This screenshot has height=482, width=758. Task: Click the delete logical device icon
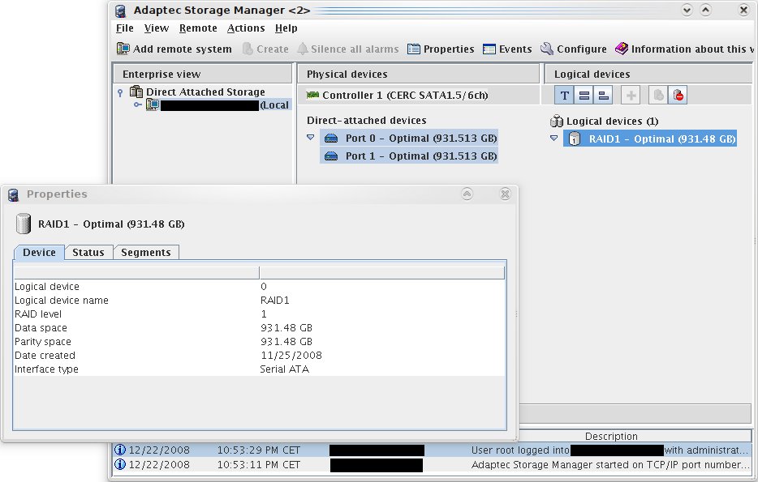[x=678, y=96]
